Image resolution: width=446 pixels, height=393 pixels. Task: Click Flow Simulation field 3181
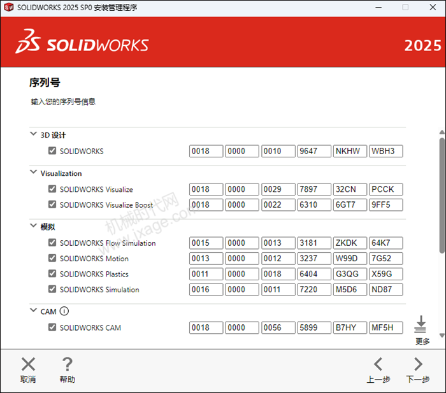point(314,243)
